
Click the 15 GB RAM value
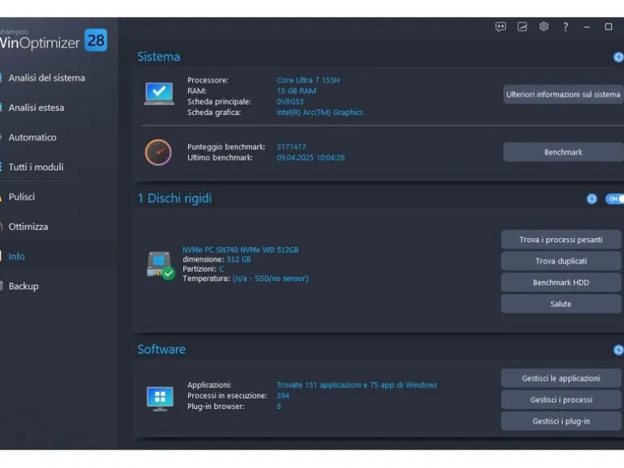pyautogui.click(x=297, y=91)
